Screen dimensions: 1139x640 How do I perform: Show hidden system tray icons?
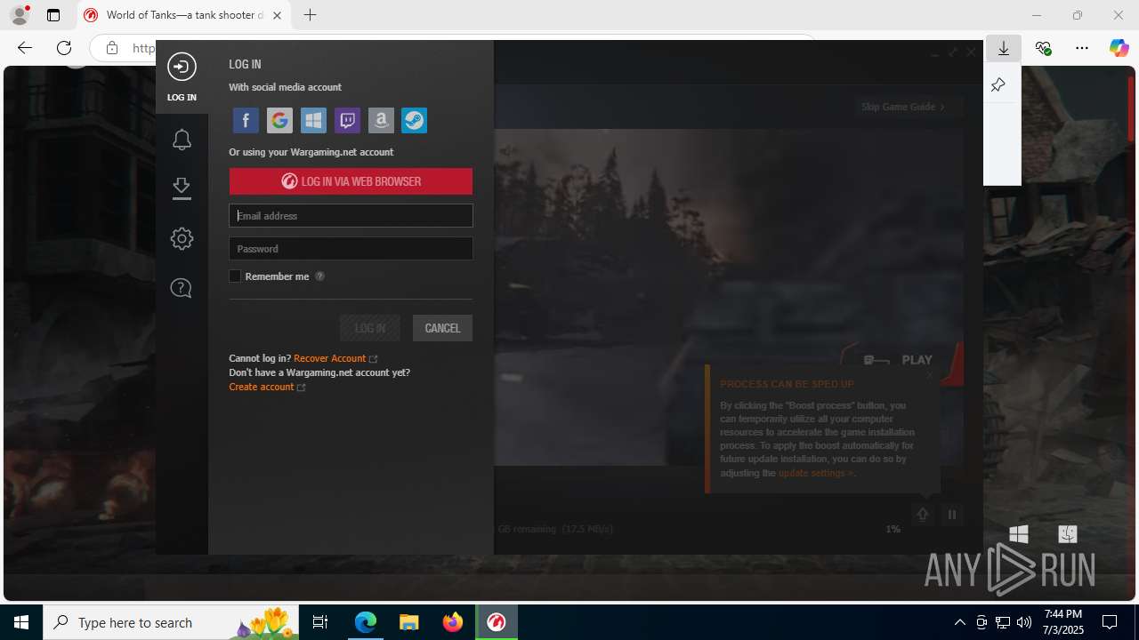click(x=959, y=622)
